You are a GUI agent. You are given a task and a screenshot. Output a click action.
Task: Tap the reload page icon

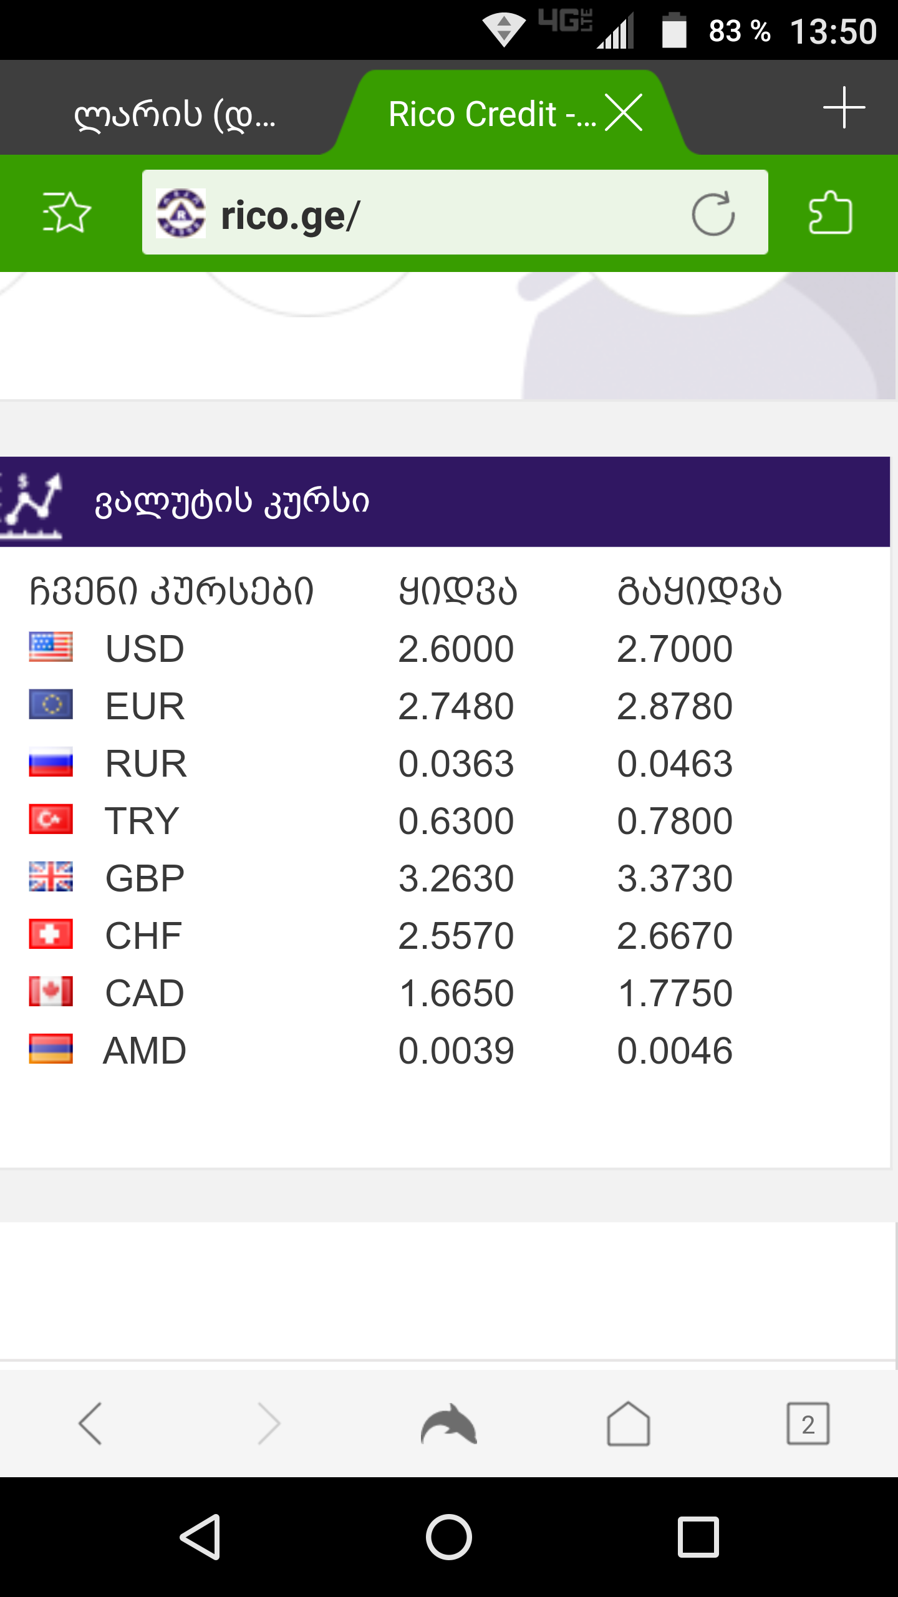point(713,213)
